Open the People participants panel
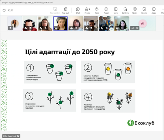The height and width of the screenshot is (140, 164). [x=87, y=10]
